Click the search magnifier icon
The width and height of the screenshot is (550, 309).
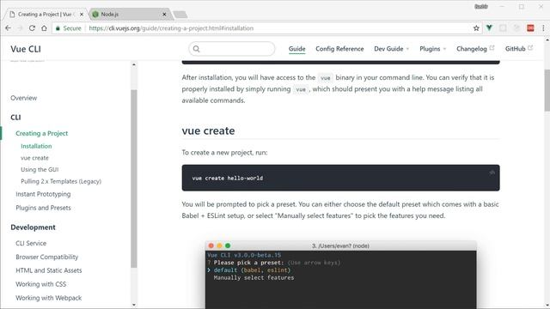[x=197, y=49]
